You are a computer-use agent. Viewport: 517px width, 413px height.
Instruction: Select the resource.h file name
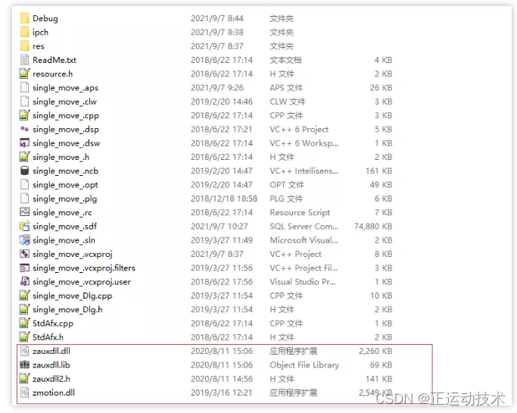pyautogui.click(x=53, y=74)
